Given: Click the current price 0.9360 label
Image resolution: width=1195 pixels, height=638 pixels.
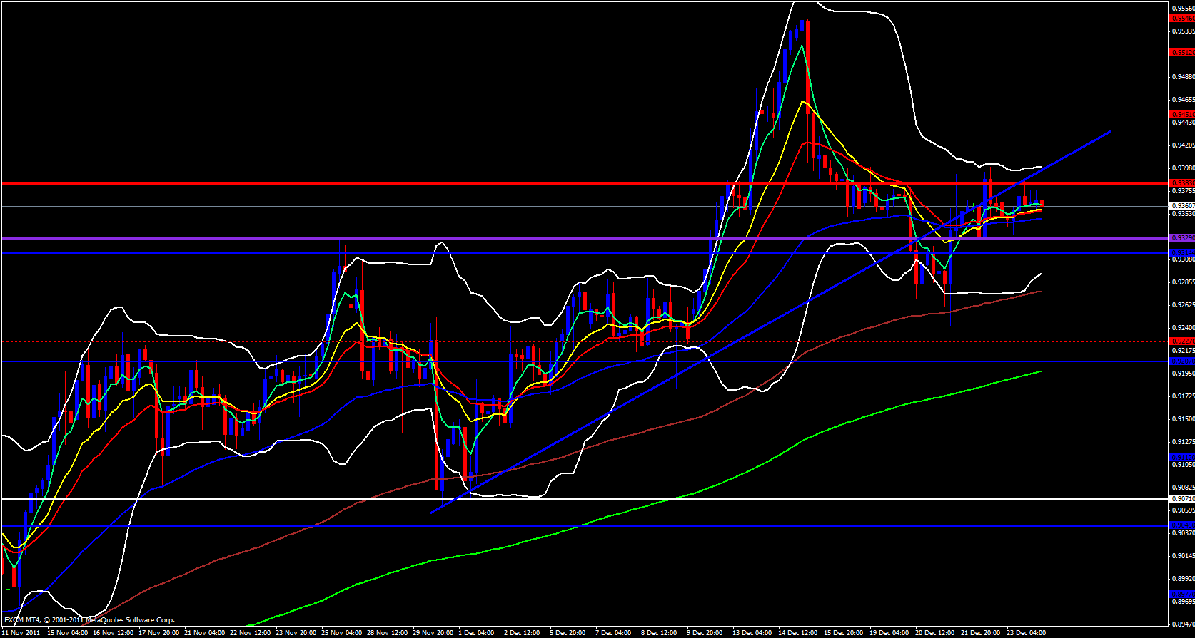Looking at the screenshot, I should [x=1181, y=206].
